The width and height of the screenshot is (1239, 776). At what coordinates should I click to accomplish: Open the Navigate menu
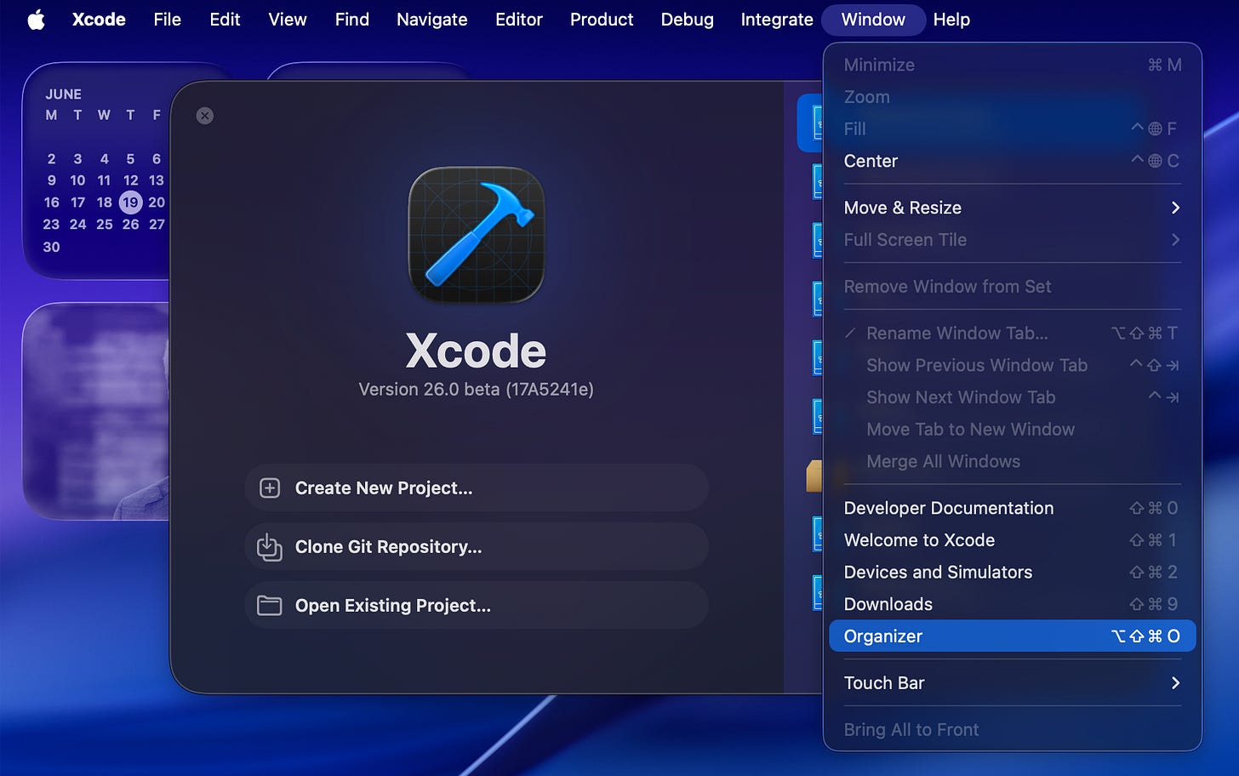432,20
